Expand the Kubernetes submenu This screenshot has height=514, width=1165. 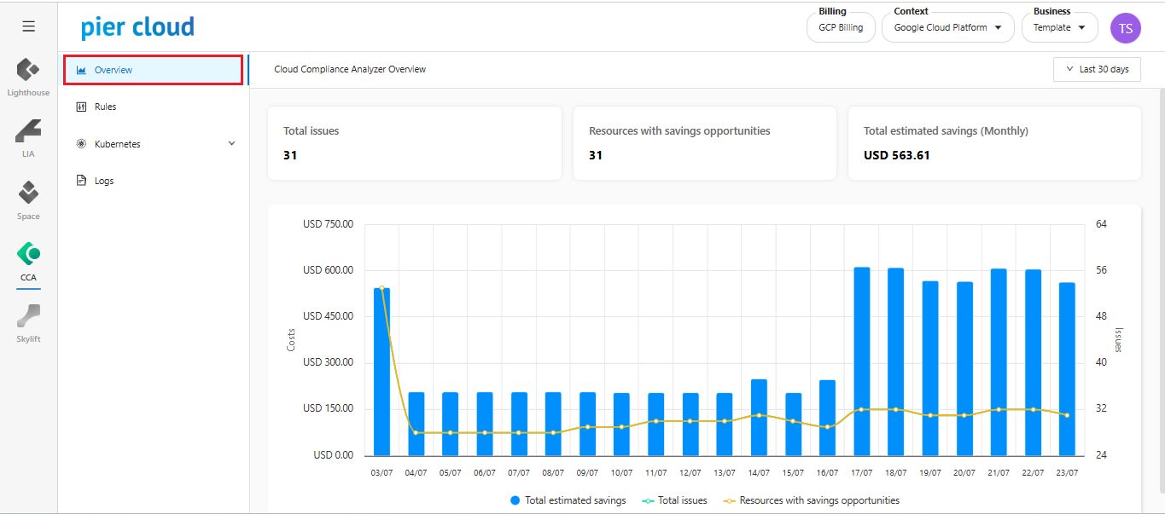(154, 144)
